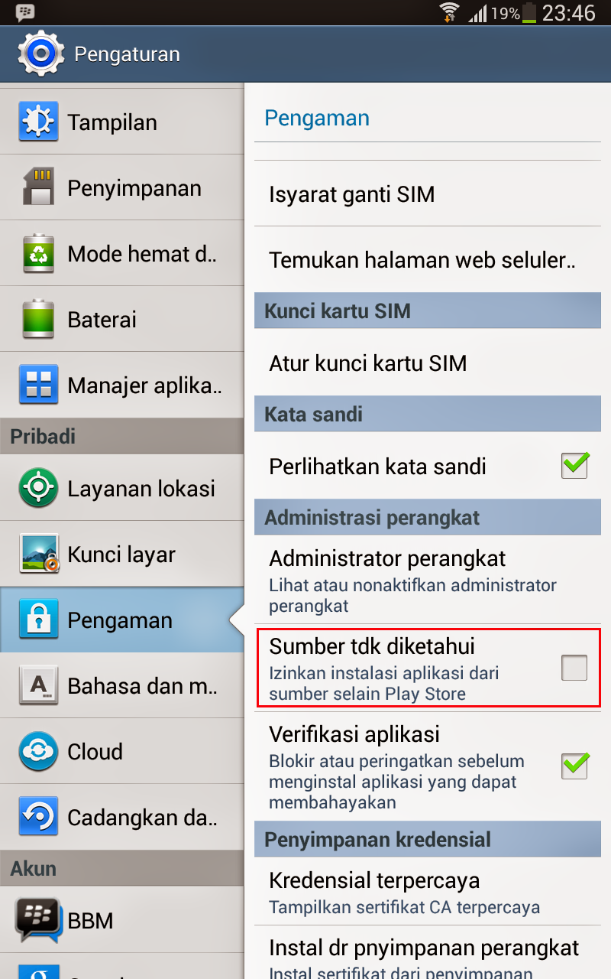Select Bahasa dan masukan in the sidebar
Viewport: 611px width, 979px height.
point(122,686)
